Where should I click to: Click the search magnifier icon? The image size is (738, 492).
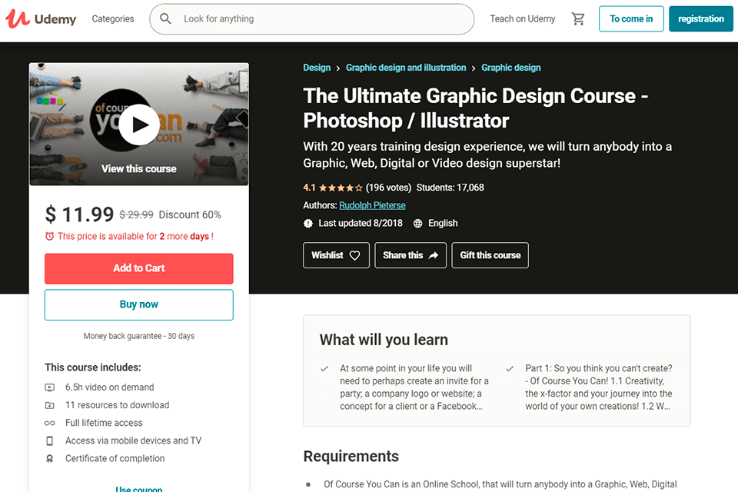[166, 19]
